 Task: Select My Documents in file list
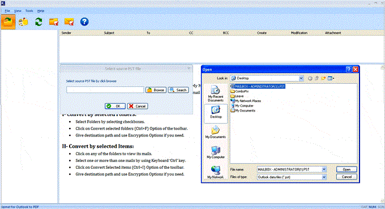pos(243,110)
